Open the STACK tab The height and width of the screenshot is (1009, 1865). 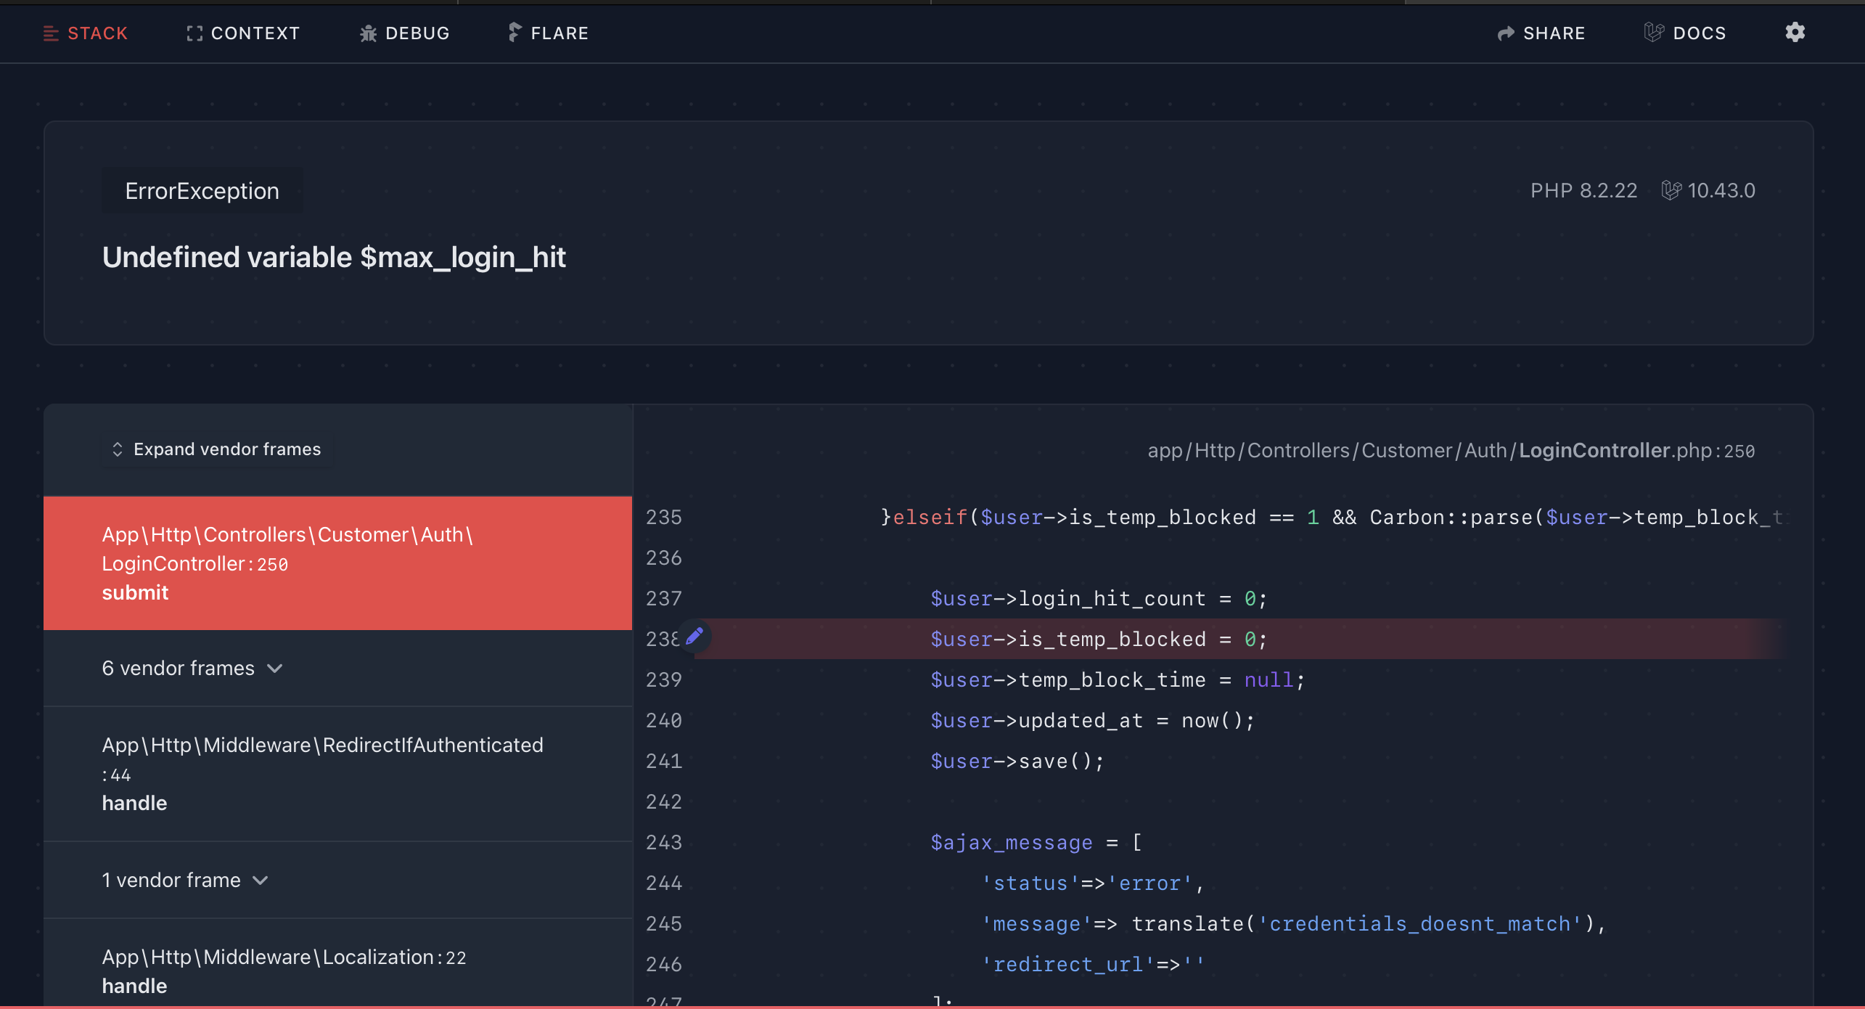tap(86, 33)
